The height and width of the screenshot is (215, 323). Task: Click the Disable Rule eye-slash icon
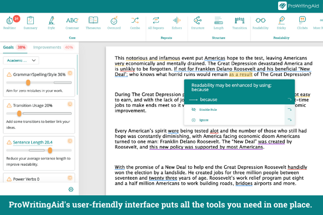(x=193, y=110)
